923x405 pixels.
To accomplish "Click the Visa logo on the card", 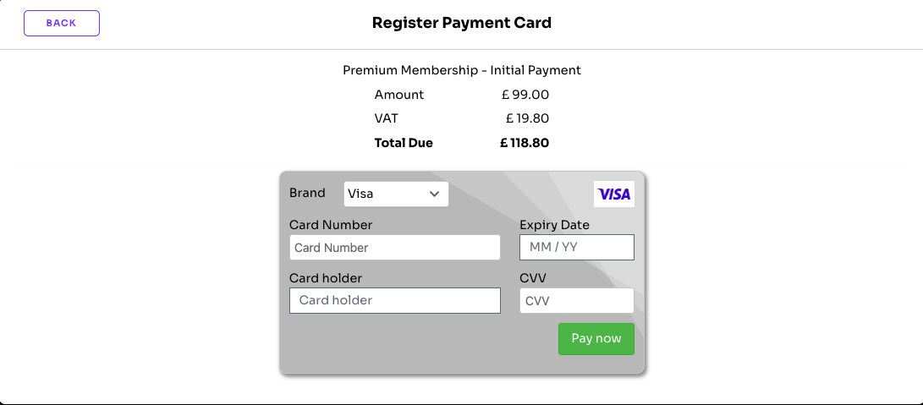I will tap(614, 194).
